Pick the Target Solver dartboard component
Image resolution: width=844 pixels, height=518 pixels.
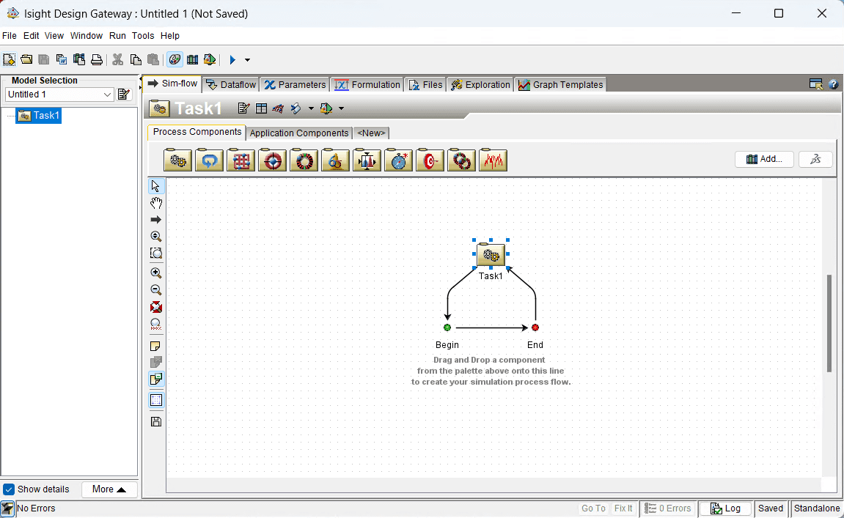(x=430, y=160)
